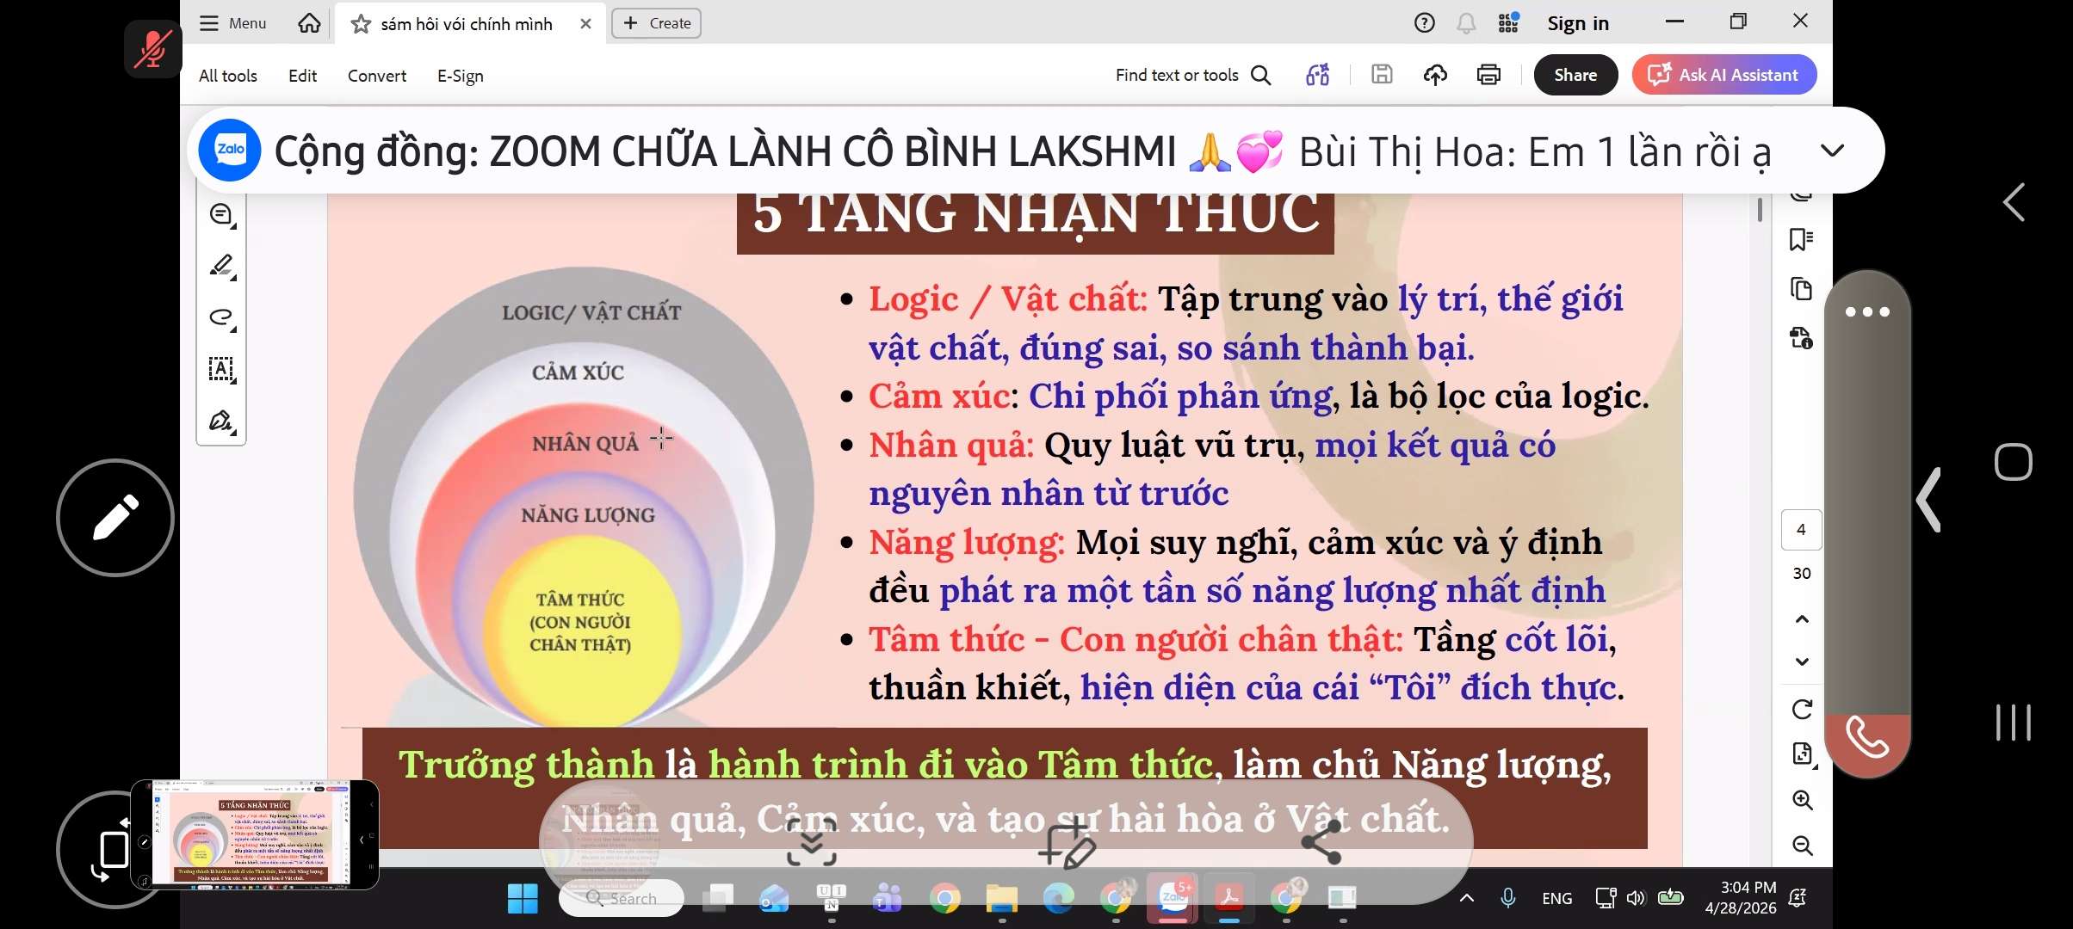Star the sám hối với chính mình document
Viewport: 2073px width, 929px height.
pos(361,24)
